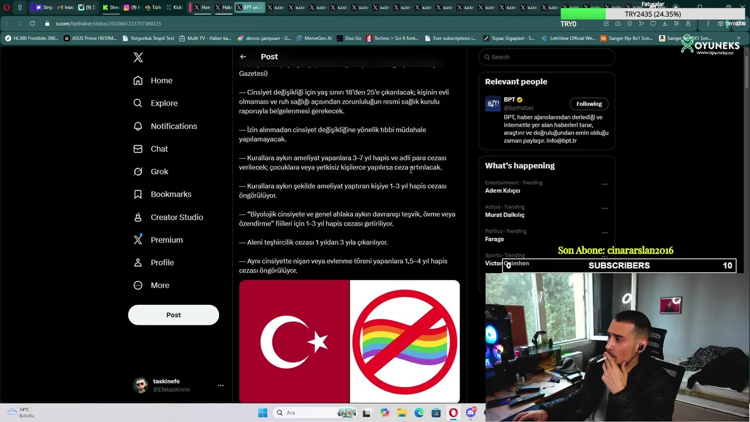Open options for Murat Dalkılıç trend
The image size is (750, 422).
(605, 208)
